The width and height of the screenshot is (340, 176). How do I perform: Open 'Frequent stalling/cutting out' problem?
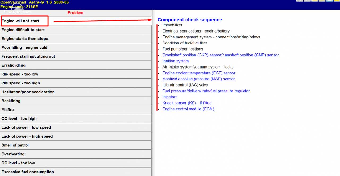(76, 56)
